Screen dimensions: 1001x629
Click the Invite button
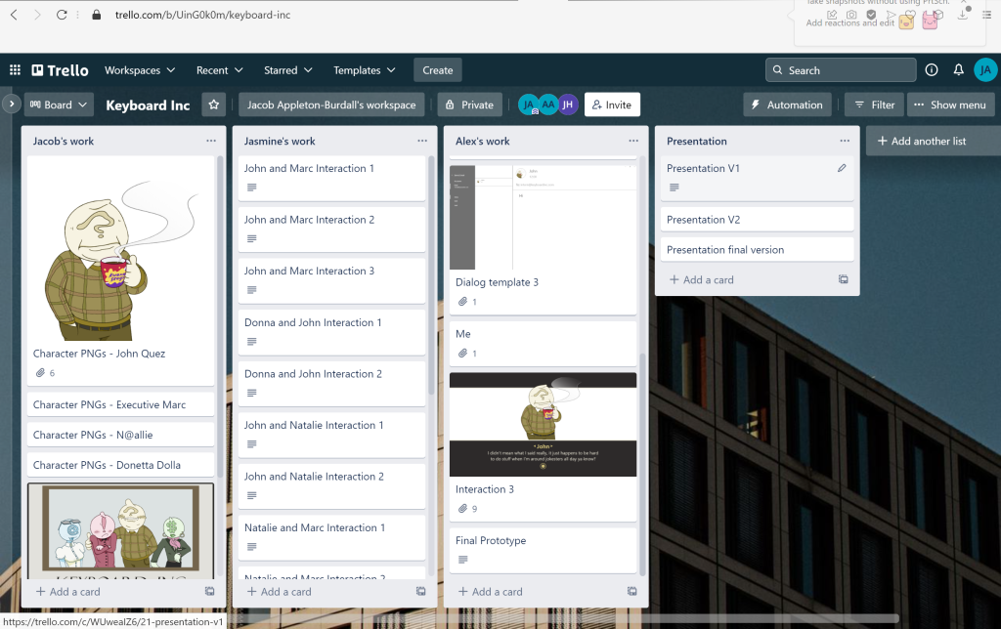pos(611,105)
